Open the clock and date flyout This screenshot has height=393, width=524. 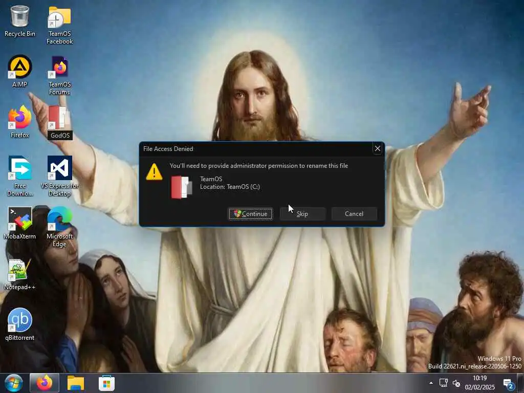(x=479, y=383)
